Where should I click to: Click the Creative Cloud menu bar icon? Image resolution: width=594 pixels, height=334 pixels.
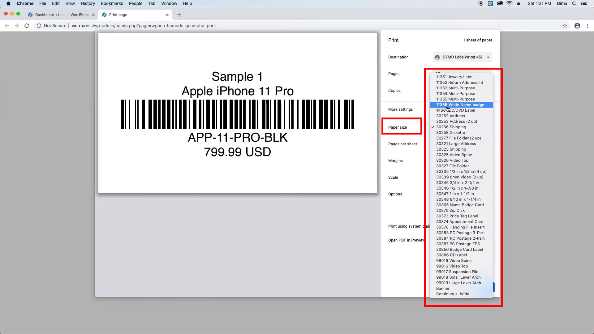point(500,3)
